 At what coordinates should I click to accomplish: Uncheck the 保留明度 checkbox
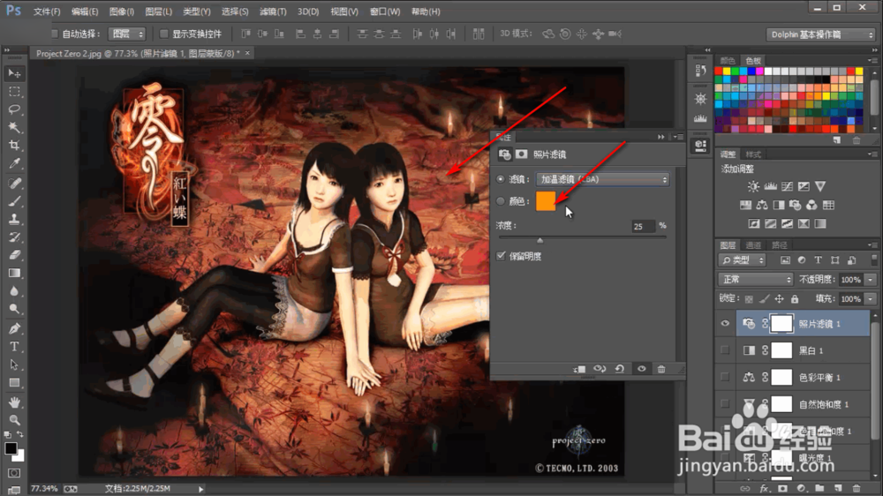[x=502, y=256]
